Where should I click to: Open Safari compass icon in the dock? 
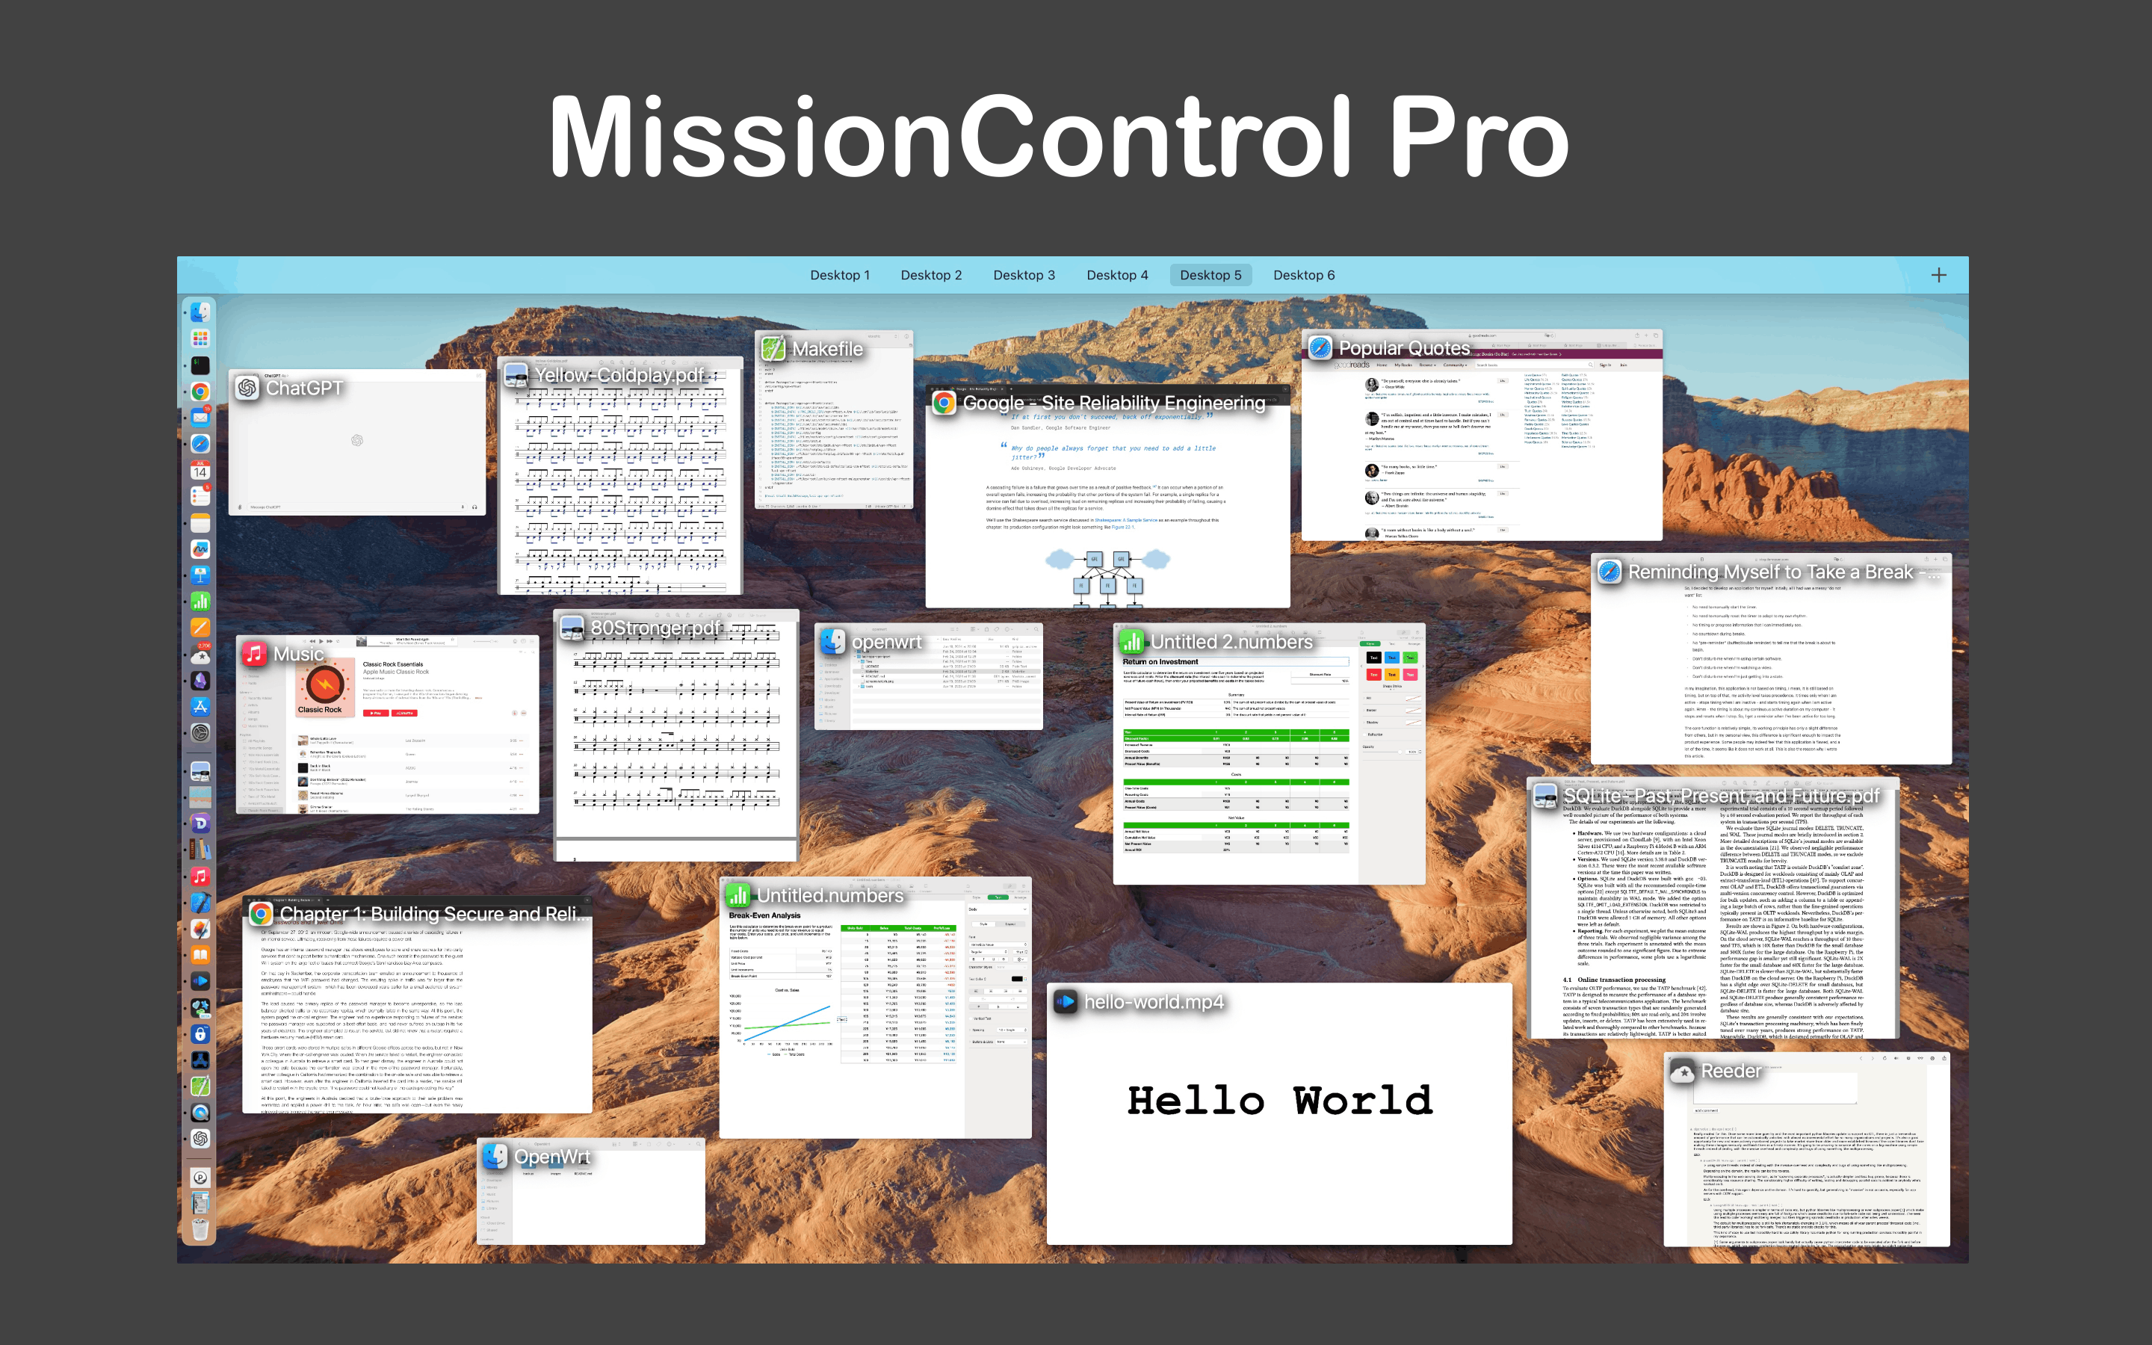pyautogui.click(x=200, y=443)
